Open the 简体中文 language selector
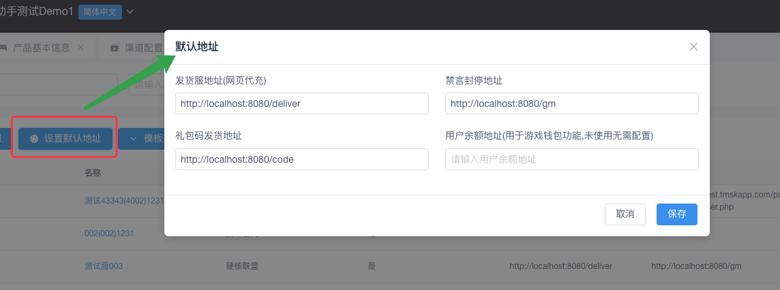 100,12
